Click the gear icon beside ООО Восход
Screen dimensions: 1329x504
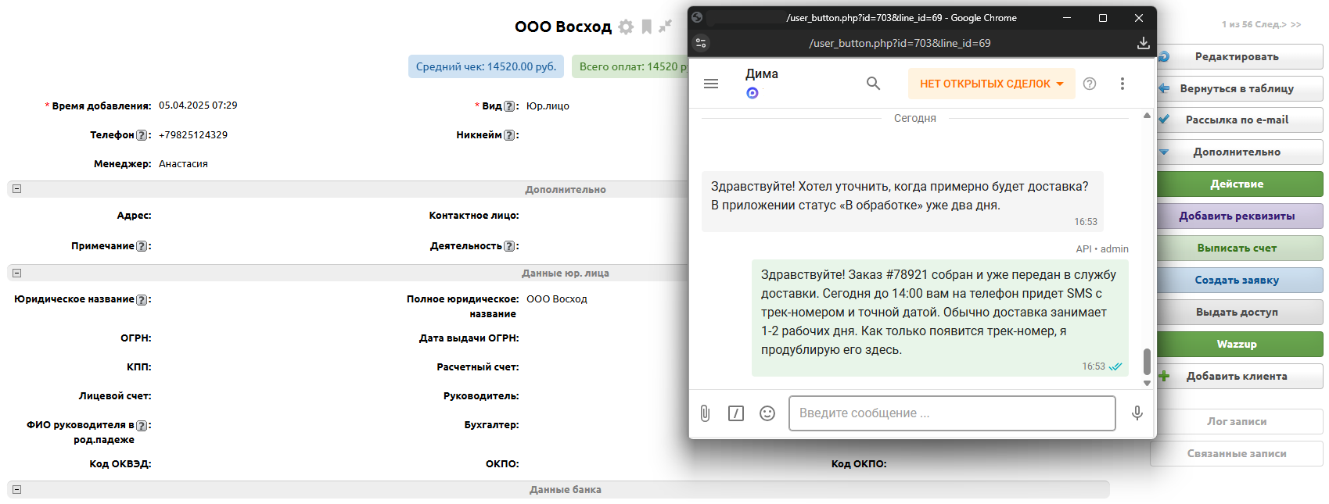pyautogui.click(x=626, y=27)
